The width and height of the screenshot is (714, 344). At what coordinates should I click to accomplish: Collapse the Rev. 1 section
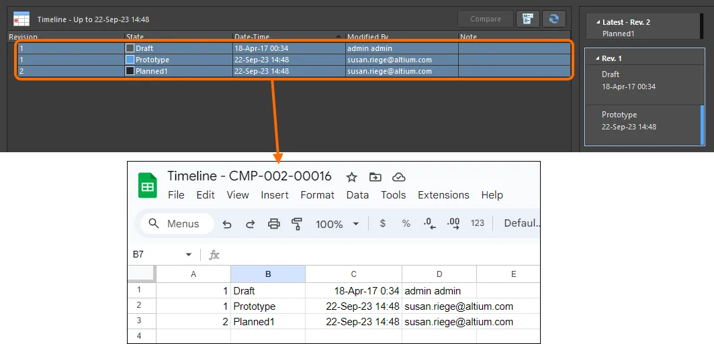point(598,58)
